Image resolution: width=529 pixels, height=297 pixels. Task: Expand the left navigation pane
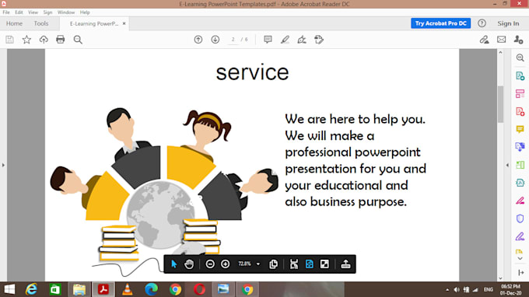click(3, 165)
